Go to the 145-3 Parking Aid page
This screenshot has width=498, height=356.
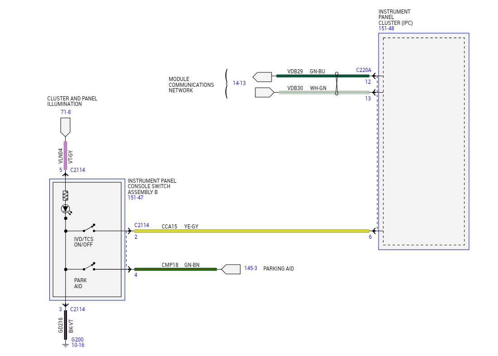250,268
